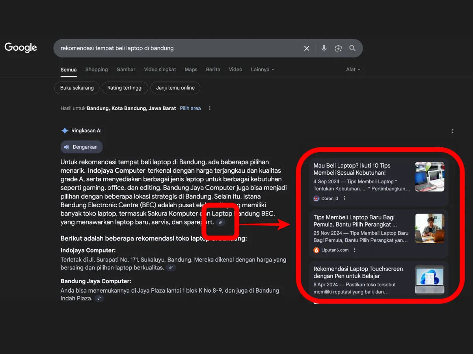
Task: Toggle the Rating tertinggi filter chip
Action: (125, 88)
